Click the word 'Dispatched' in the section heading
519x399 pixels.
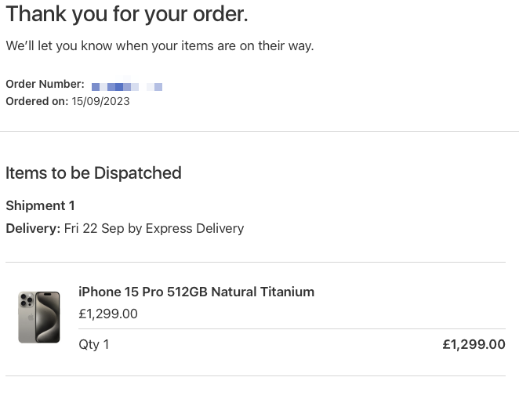(x=138, y=173)
